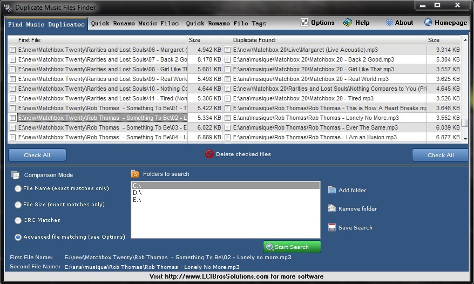The width and height of the screenshot is (474, 284).
Task: Check the box for duplicate Lonely No More.mp3
Action: coord(228,118)
